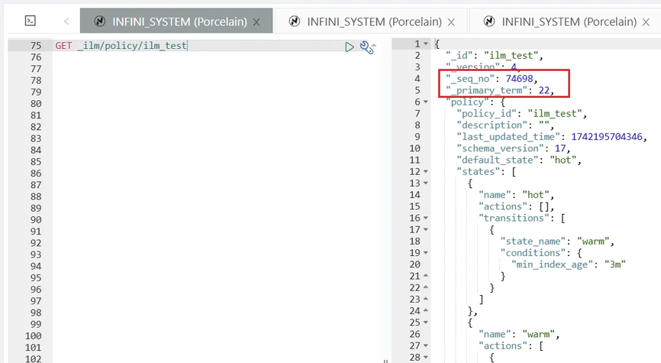Open the wrench request options menu
661x363 pixels.
[366, 47]
